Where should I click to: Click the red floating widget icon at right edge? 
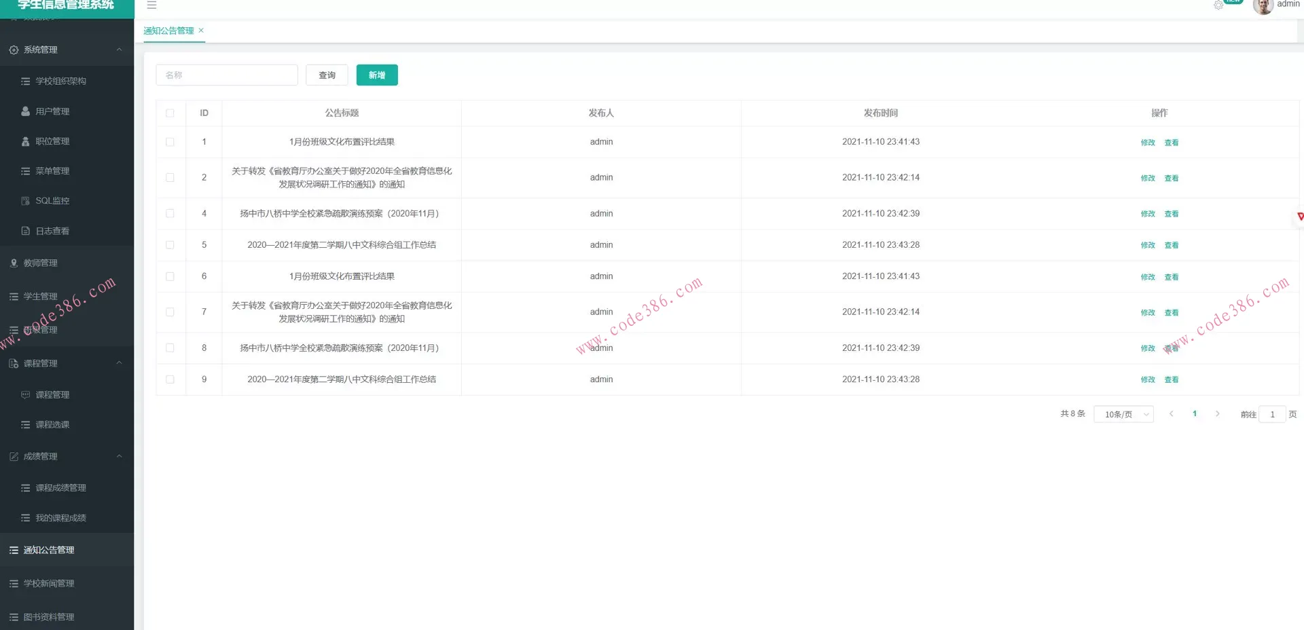pos(1300,217)
